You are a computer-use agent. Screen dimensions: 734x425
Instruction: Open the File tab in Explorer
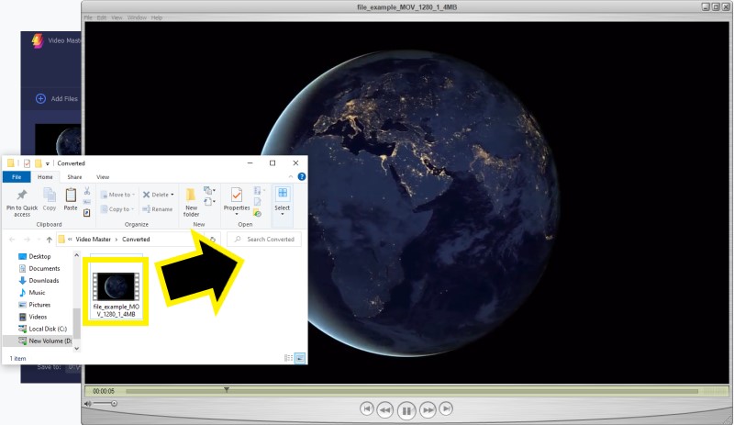pos(17,176)
